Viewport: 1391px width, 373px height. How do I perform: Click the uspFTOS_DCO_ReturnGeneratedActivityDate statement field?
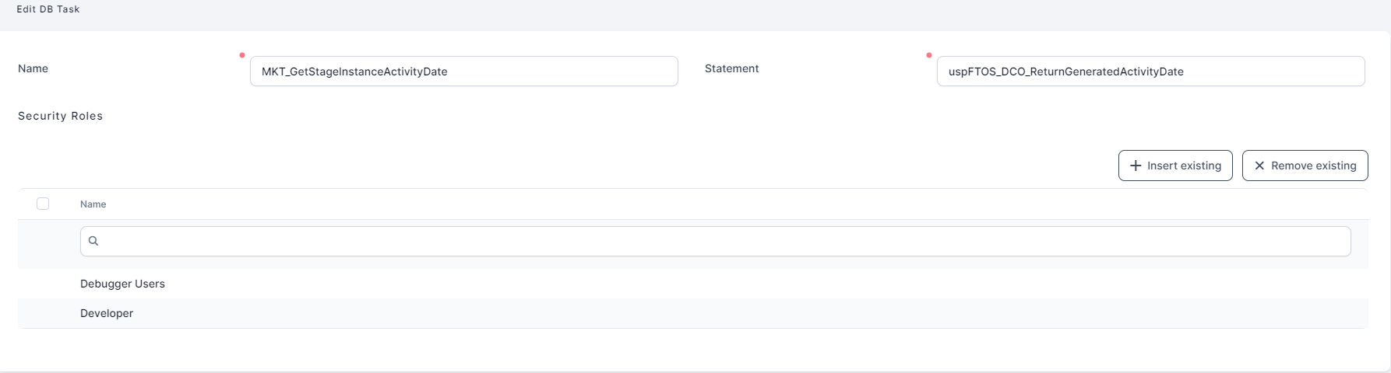[x=1150, y=71]
